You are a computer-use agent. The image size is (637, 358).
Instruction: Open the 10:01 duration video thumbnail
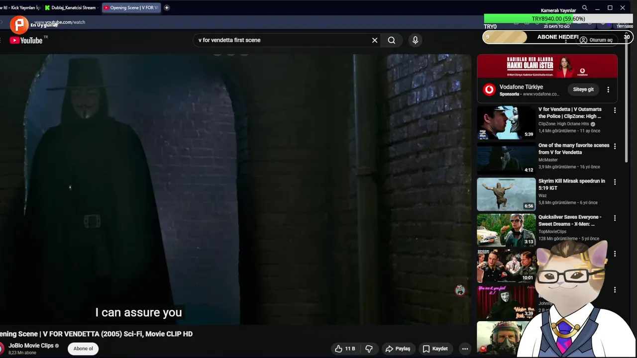pos(506,266)
